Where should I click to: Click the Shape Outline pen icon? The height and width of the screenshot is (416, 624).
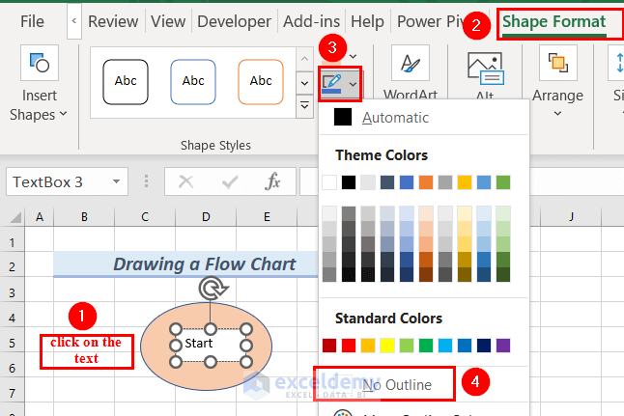[x=332, y=84]
